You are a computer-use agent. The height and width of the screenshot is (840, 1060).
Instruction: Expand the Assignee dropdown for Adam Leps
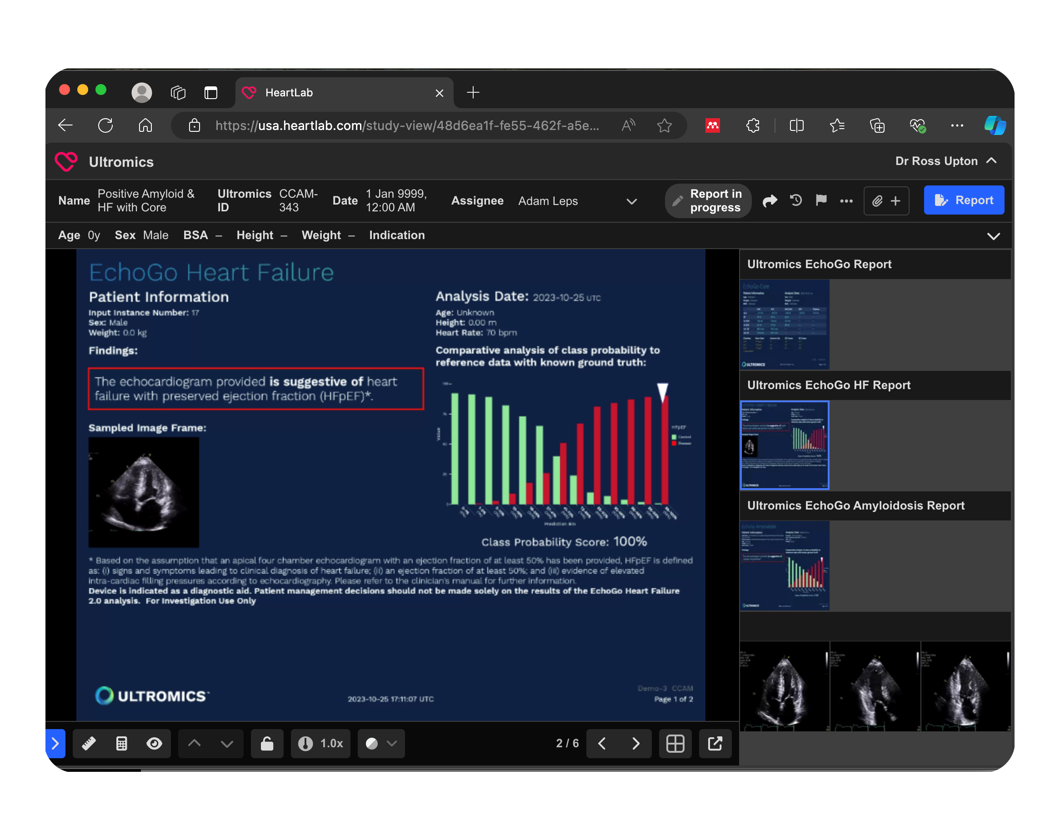pyautogui.click(x=632, y=201)
